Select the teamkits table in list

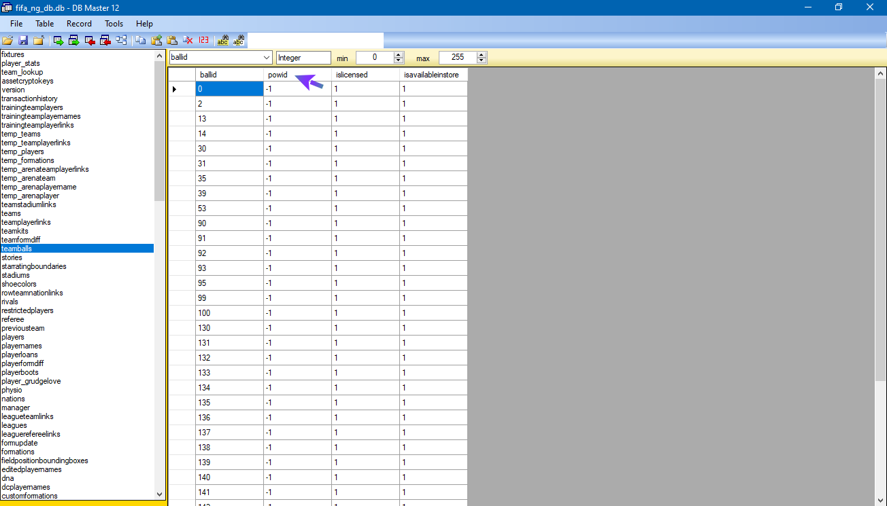[x=77, y=231]
